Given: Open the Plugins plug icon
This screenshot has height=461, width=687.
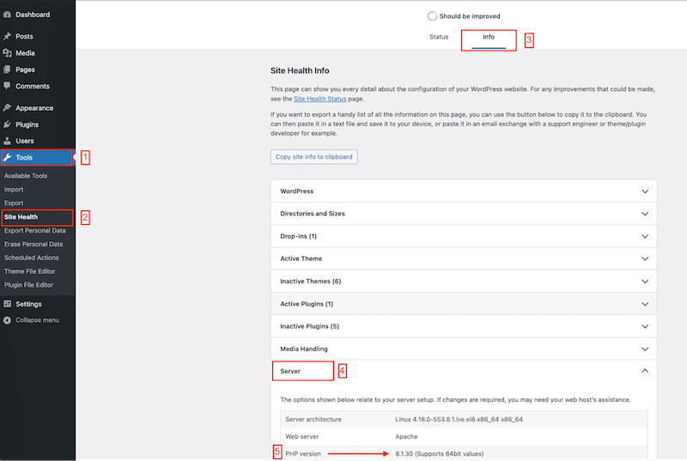Looking at the screenshot, I should click(x=7, y=124).
